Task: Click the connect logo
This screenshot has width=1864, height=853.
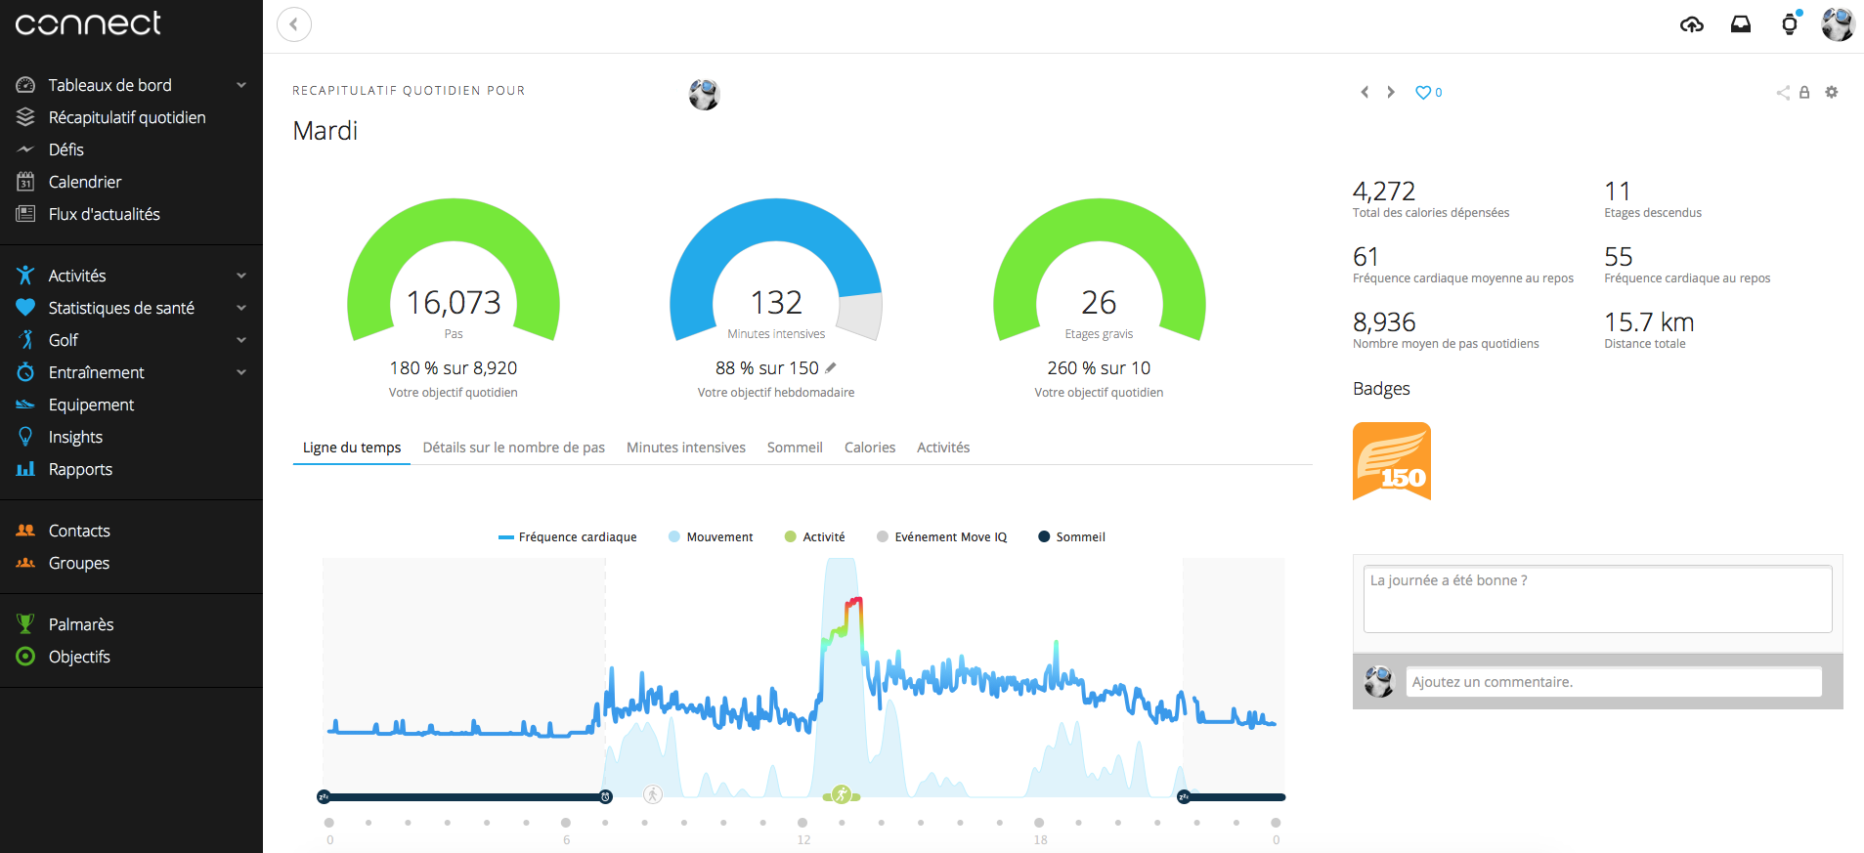Action: [88, 23]
